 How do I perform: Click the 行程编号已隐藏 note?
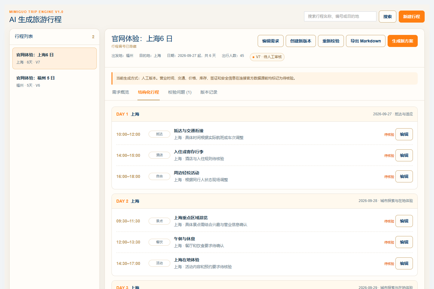[x=124, y=46]
